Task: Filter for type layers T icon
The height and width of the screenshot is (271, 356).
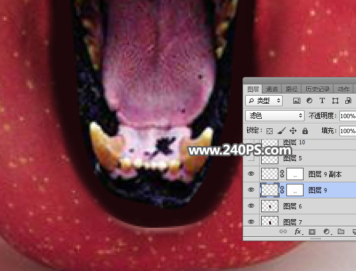Action: [x=322, y=100]
